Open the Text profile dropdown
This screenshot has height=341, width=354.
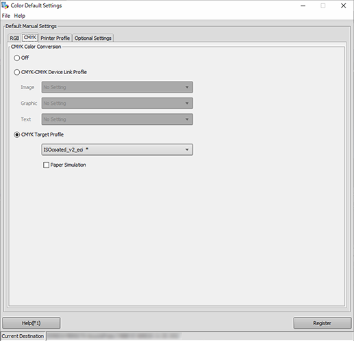tap(117, 119)
